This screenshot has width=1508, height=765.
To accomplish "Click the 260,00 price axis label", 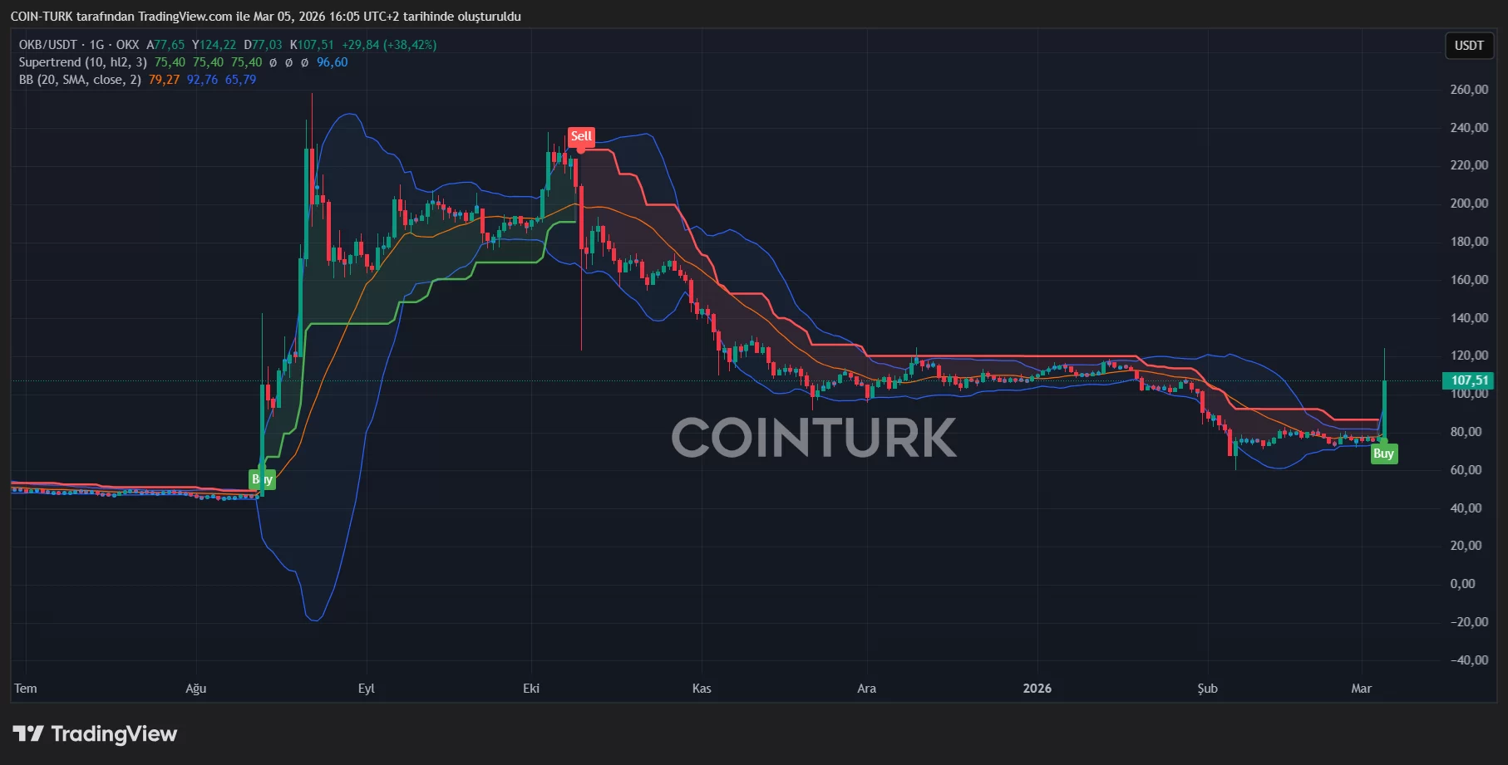I will (x=1468, y=90).
